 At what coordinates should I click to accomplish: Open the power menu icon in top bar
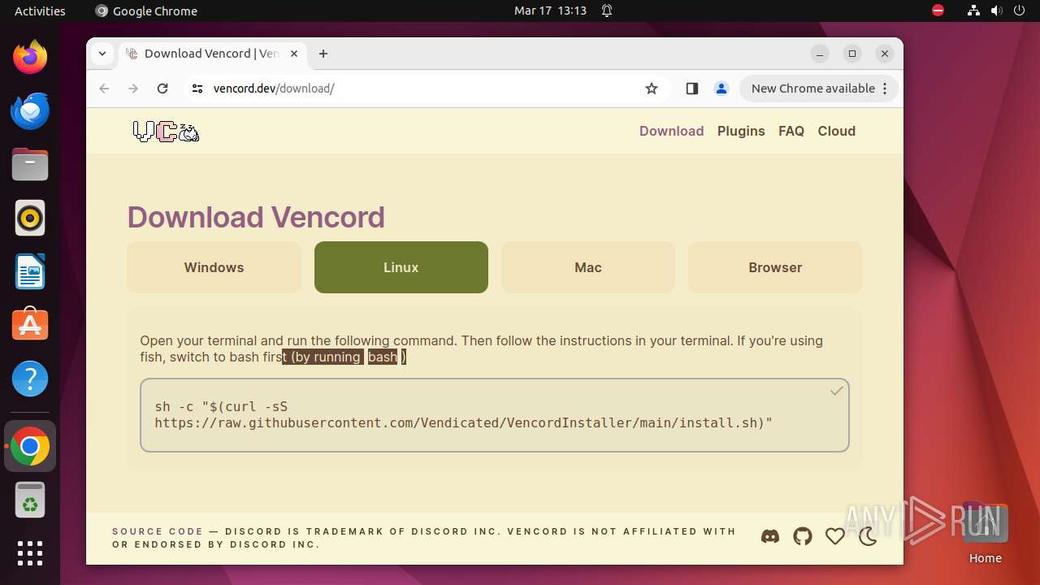(x=1019, y=11)
